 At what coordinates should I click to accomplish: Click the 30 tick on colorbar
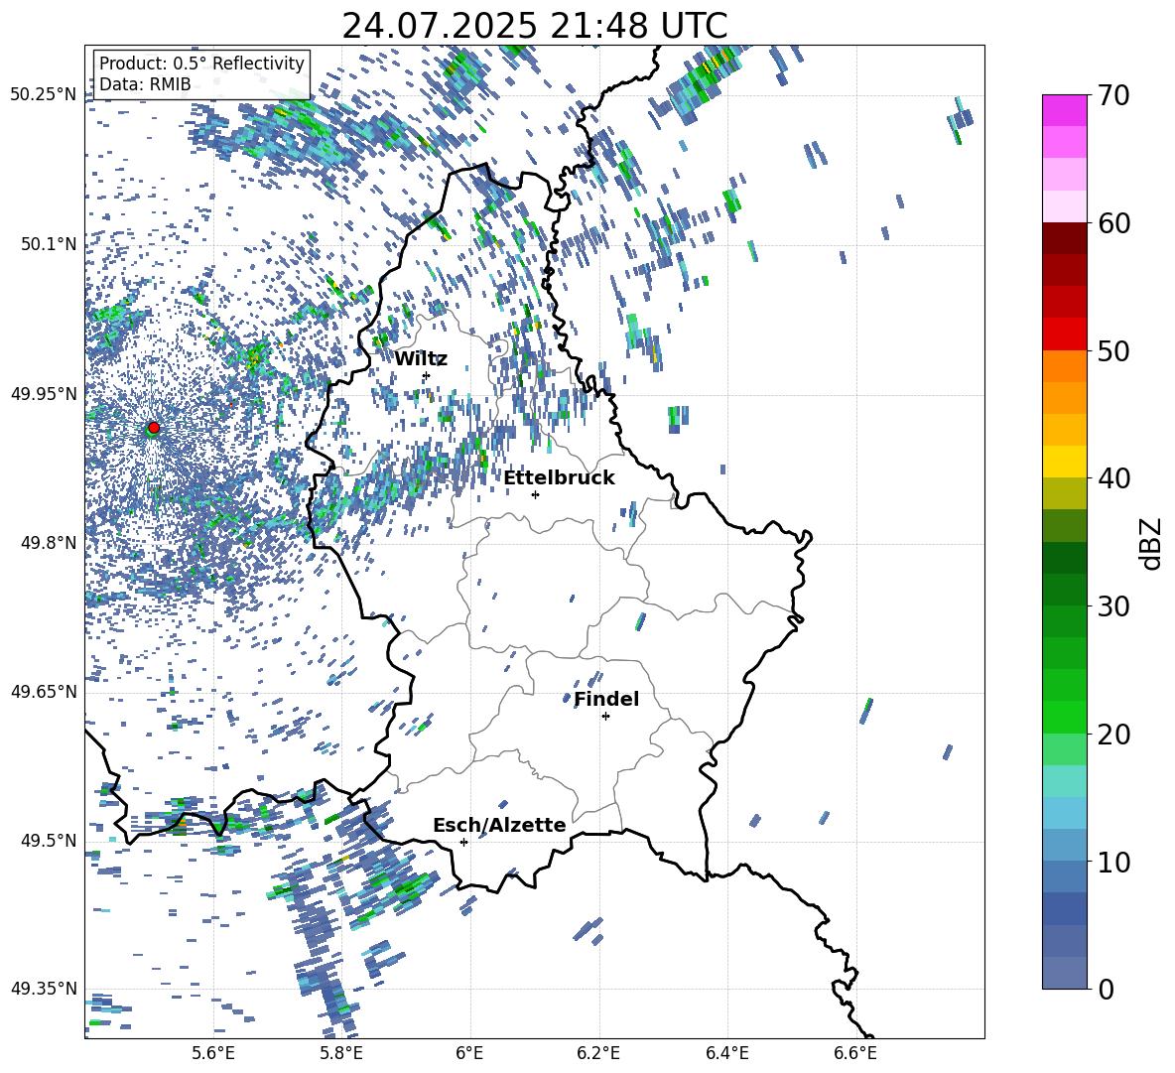1112,606
